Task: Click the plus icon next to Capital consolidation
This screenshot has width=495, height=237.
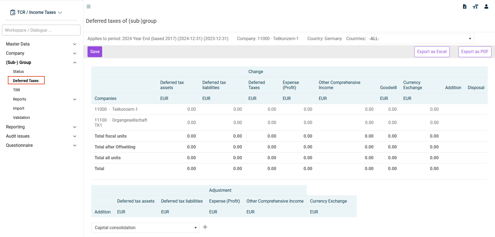Action: tap(205, 227)
